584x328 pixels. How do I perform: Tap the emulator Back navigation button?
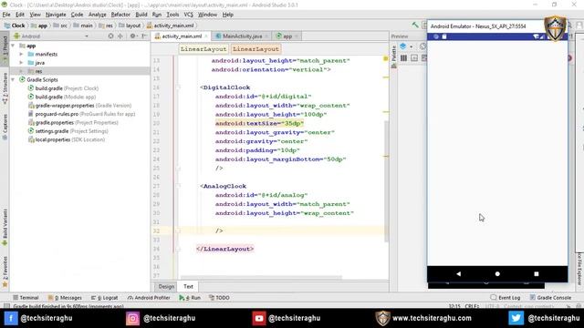[458, 273]
